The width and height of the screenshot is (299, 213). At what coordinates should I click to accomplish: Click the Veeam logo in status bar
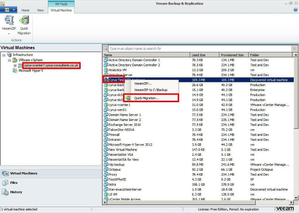[x=285, y=209]
